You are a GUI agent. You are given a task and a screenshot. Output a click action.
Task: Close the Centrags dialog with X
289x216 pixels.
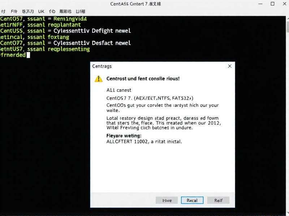230,66
